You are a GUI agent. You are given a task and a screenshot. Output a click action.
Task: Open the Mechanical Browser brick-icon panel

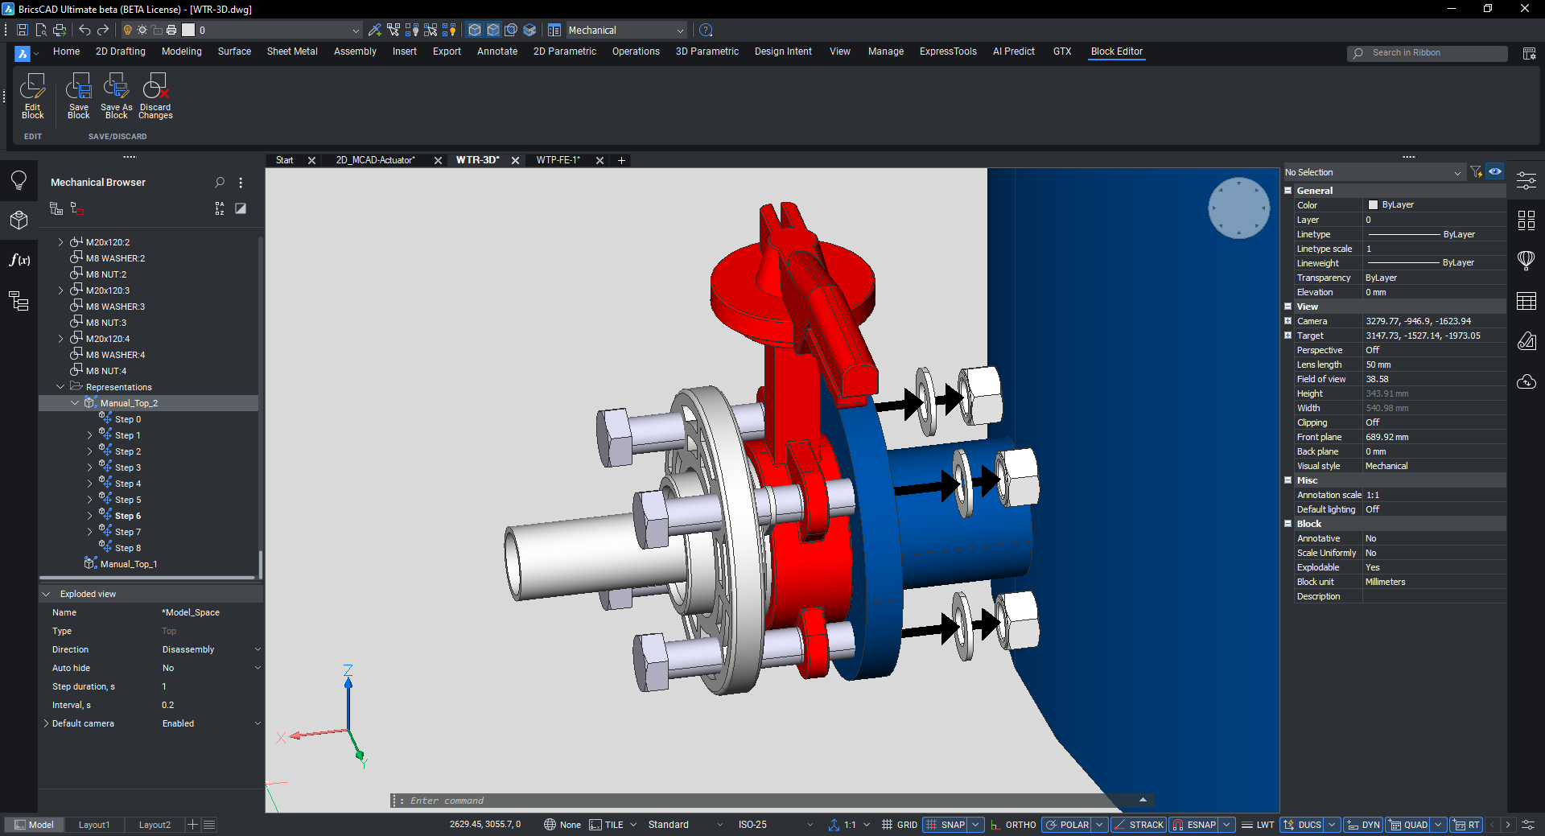(x=19, y=220)
